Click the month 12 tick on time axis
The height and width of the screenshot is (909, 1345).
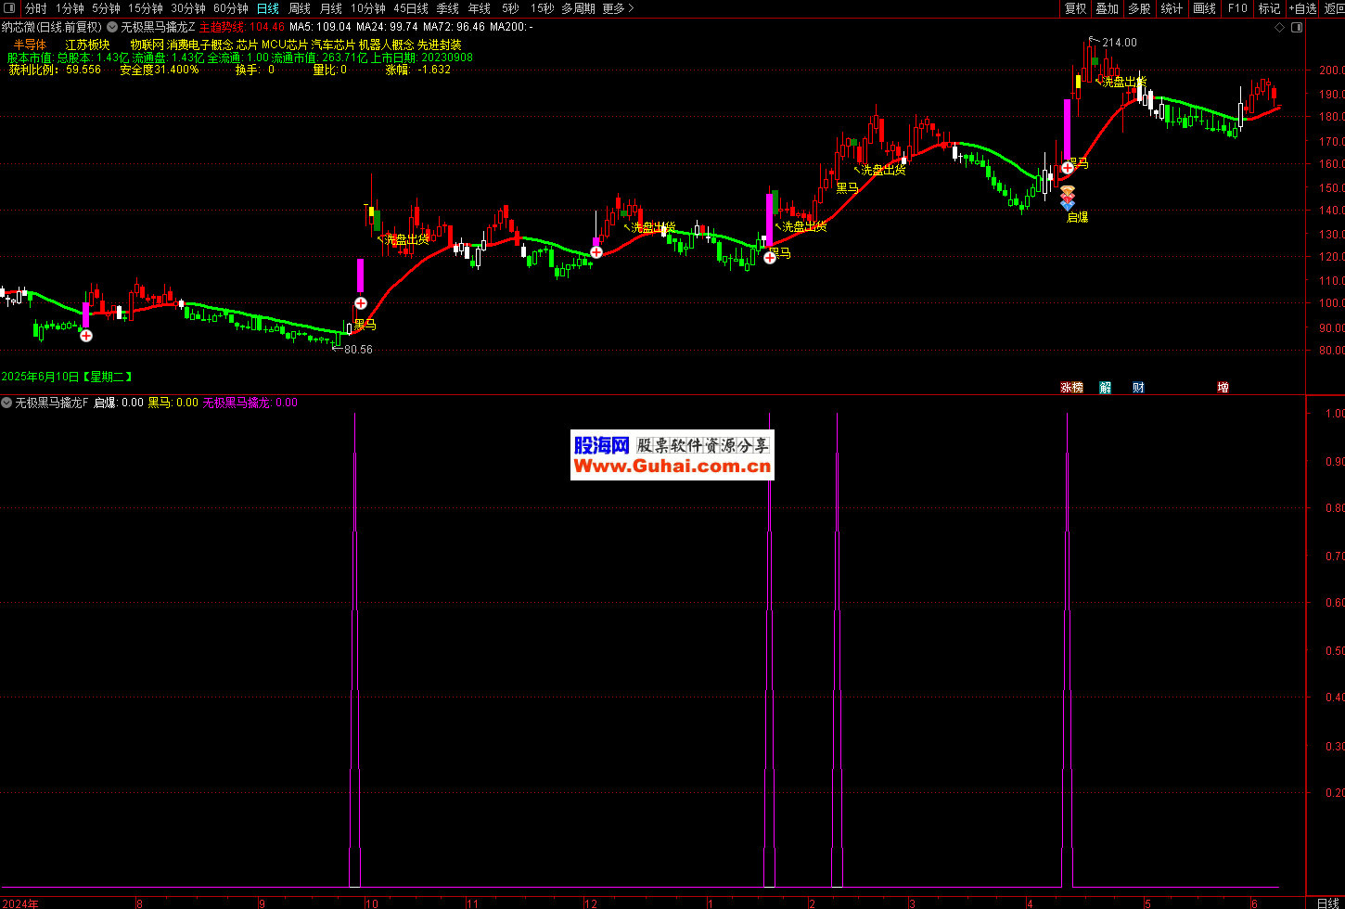(x=590, y=903)
